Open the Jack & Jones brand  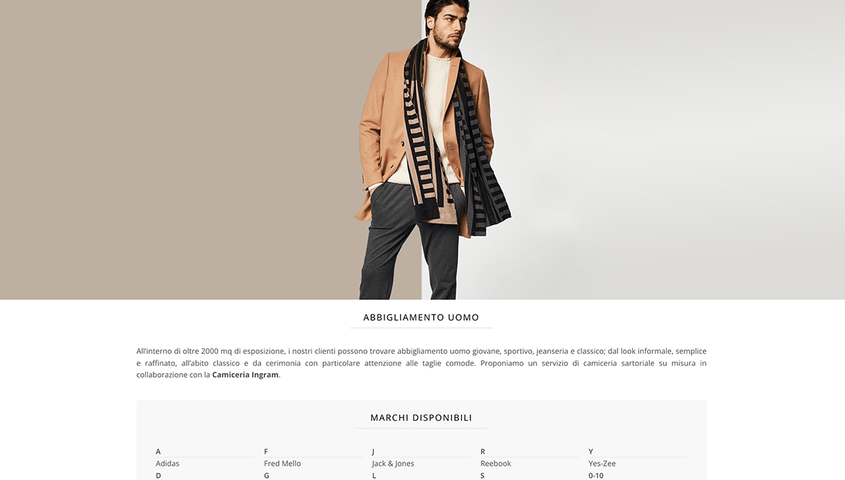click(x=393, y=464)
